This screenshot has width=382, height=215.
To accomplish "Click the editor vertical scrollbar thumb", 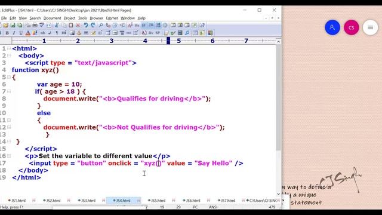I will pos(279,97).
